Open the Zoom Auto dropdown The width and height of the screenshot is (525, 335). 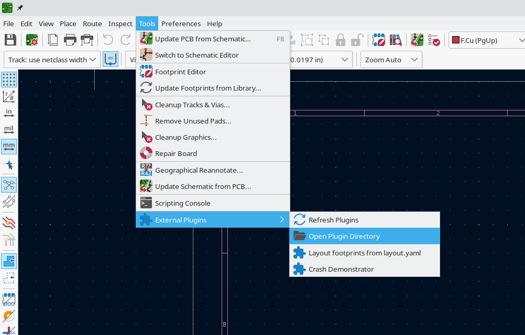tap(391, 59)
